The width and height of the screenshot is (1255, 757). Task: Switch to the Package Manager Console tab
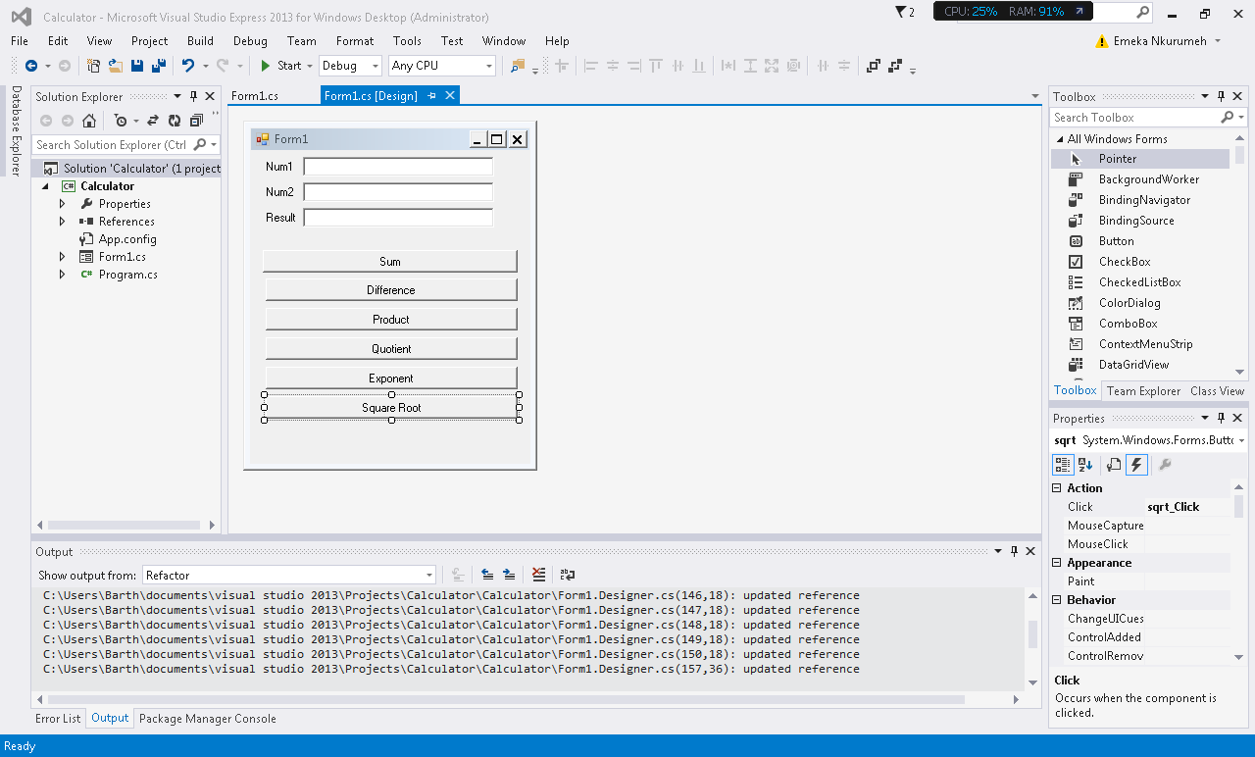pos(208,719)
